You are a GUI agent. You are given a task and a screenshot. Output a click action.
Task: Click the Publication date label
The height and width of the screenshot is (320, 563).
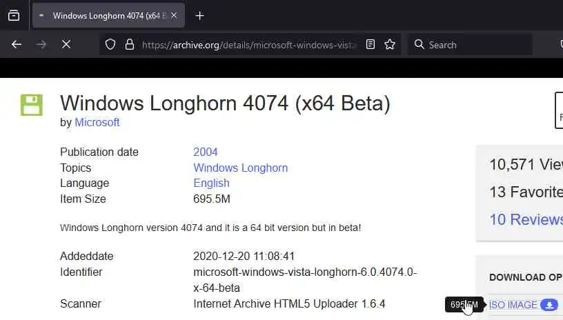tap(99, 152)
